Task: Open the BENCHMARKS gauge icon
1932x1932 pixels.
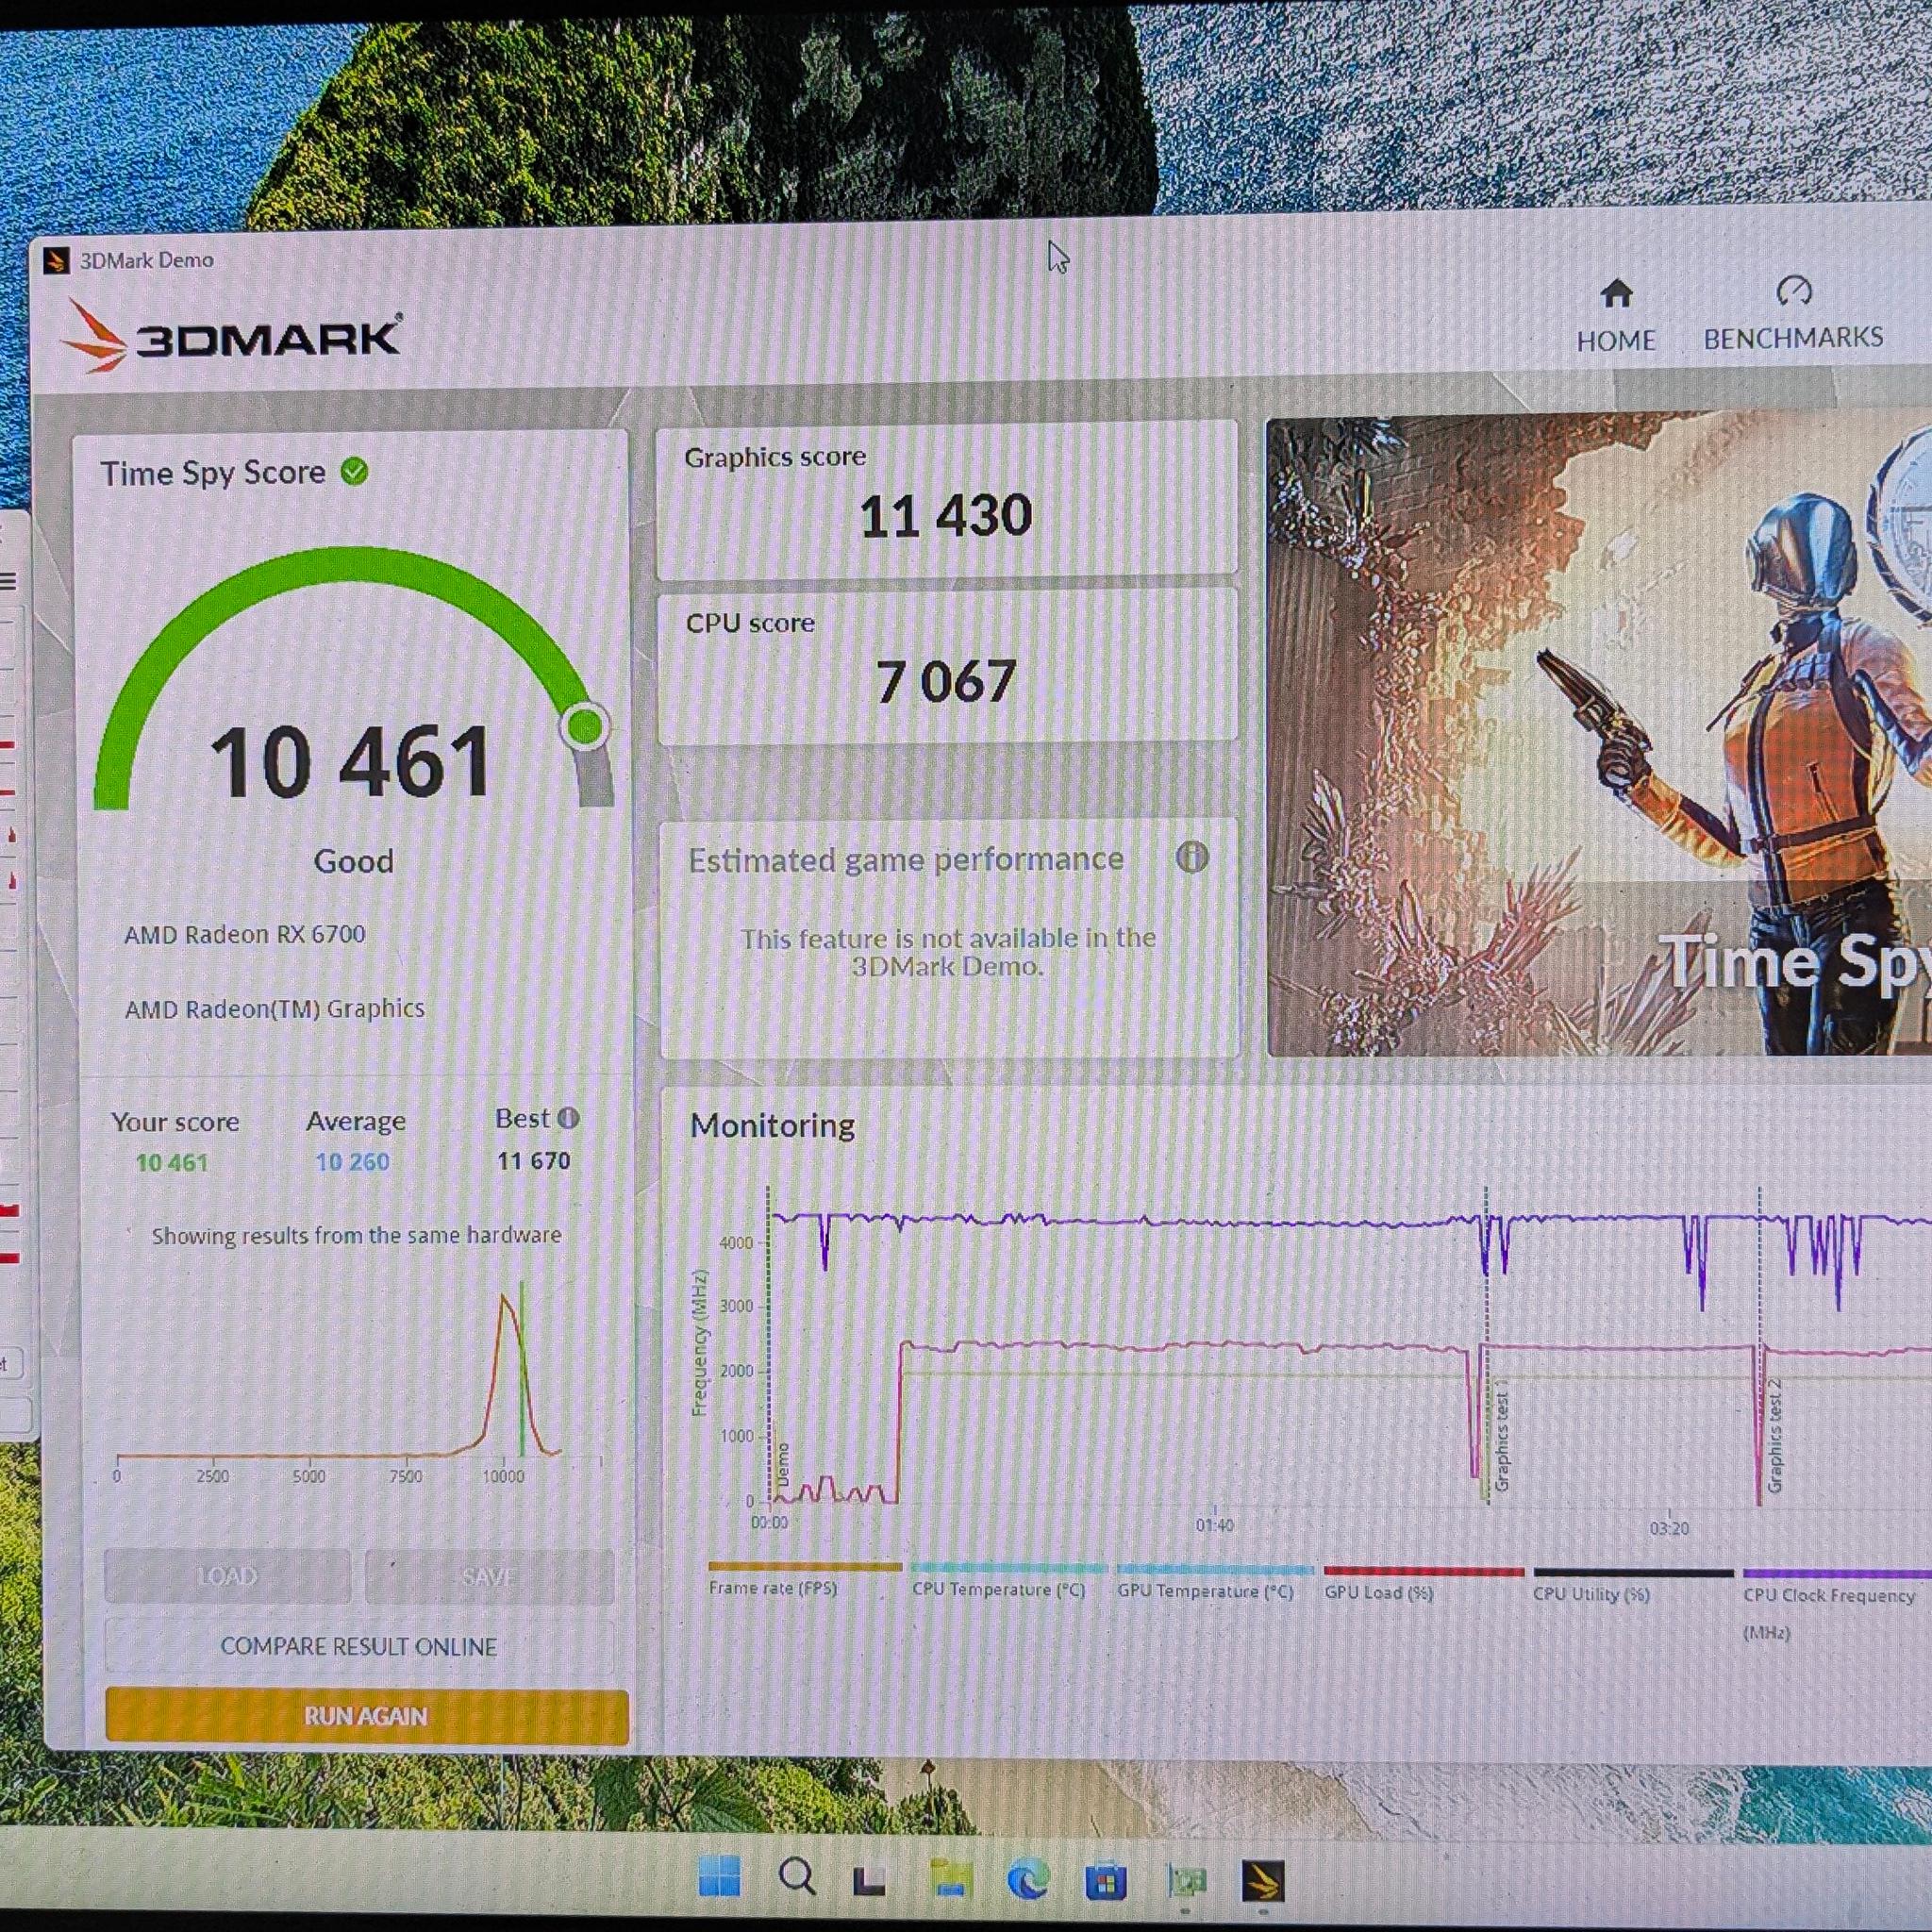Action: click(1794, 291)
